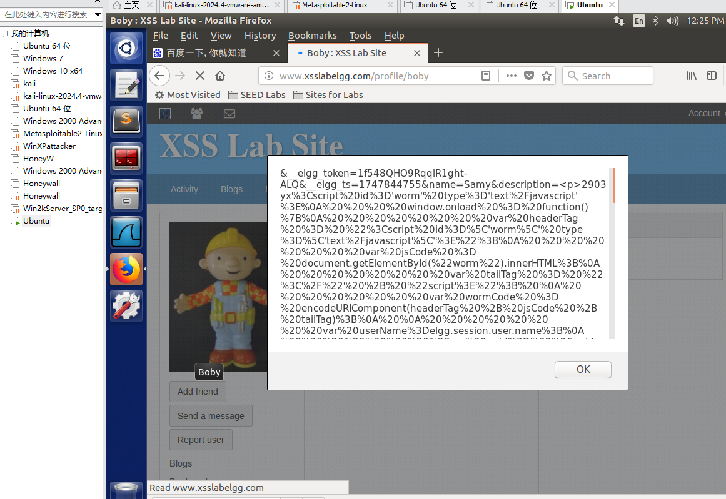Open the Tools menu
Image resolution: width=726 pixels, height=499 pixels.
tap(361, 36)
